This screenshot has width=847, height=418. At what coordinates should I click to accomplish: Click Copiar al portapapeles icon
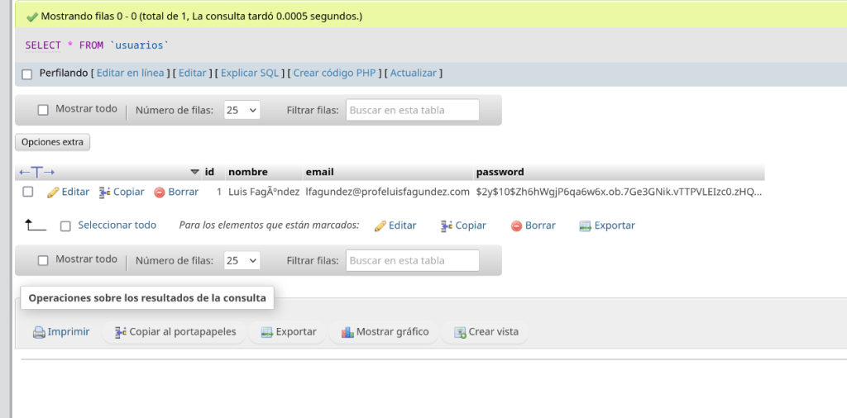pos(120,332)
